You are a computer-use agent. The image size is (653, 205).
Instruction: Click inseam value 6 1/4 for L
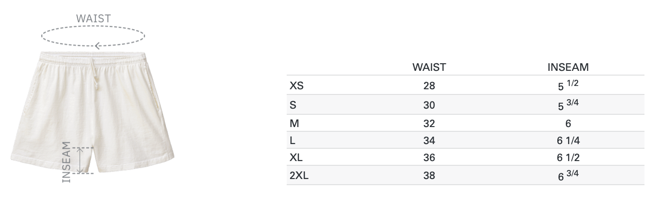[x=568, y=140]
